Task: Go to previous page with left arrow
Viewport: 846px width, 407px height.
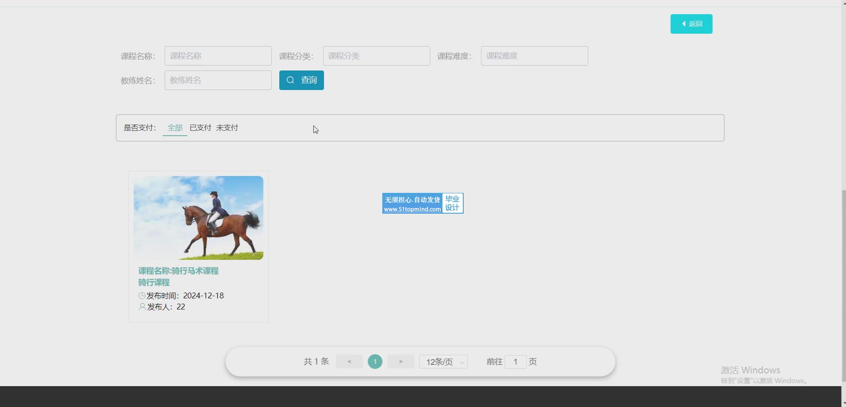Action: pos(349,361)
